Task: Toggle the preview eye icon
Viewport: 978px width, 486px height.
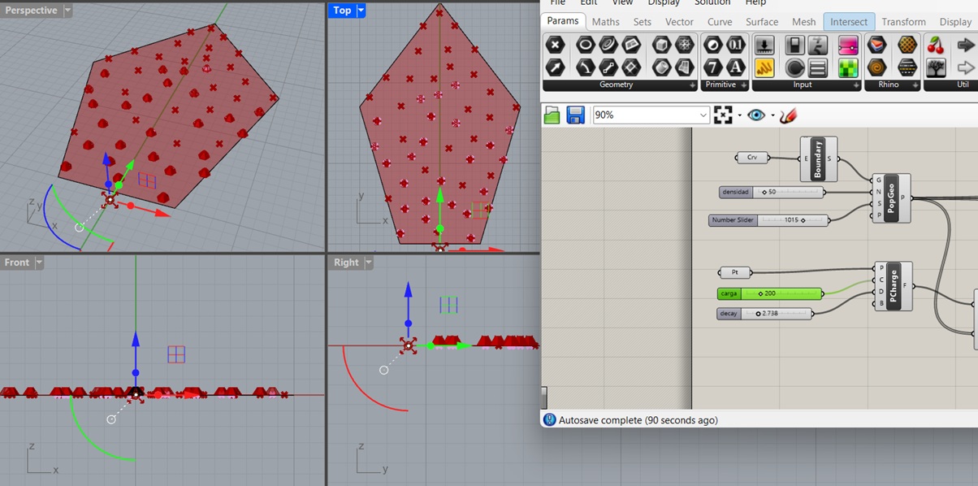Action: click(756, 115)
